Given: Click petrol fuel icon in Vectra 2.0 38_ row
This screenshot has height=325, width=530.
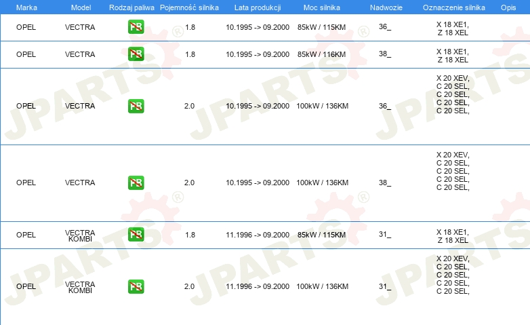Looking at the screenshot, I should coord(136,183).
